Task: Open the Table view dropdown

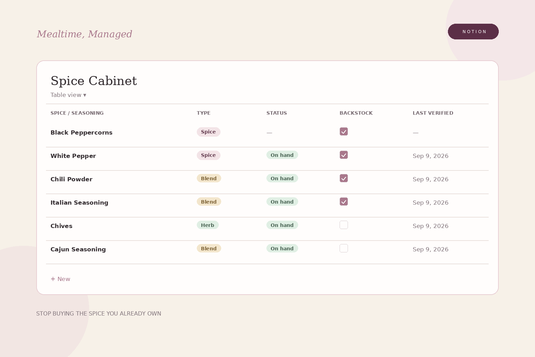Action: tap(68, 95)
